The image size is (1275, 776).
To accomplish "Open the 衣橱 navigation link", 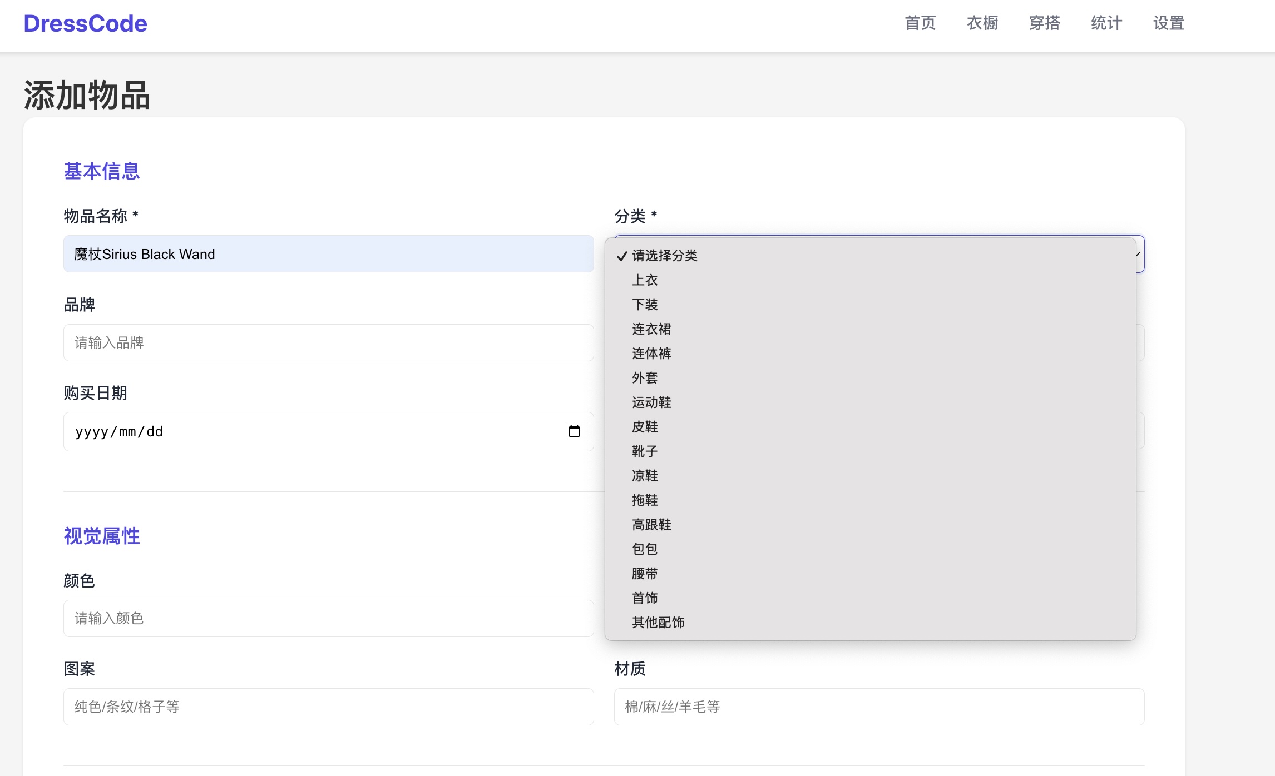I will tap(982, 23).
